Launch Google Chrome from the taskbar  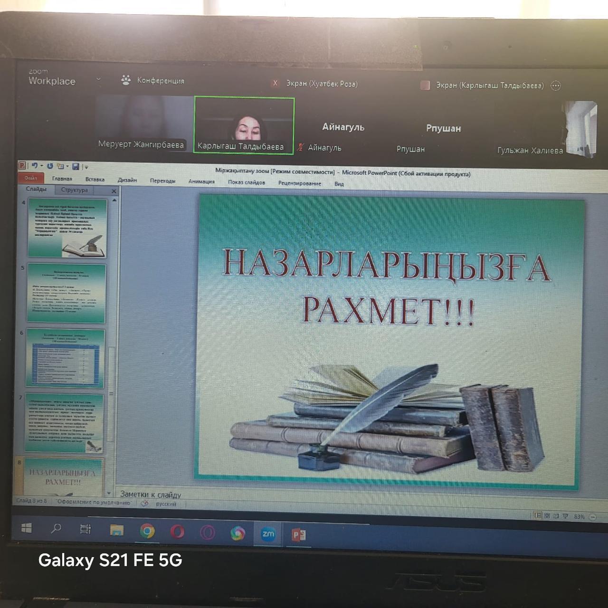coord(147,531)
